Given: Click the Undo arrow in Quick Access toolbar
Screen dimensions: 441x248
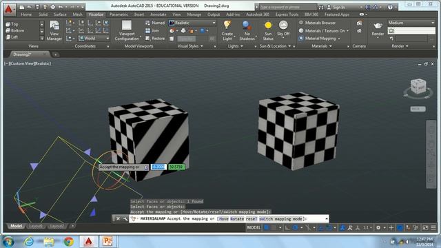Looking at the screenshot, I should pyautogui.click(x=61, y=7).
